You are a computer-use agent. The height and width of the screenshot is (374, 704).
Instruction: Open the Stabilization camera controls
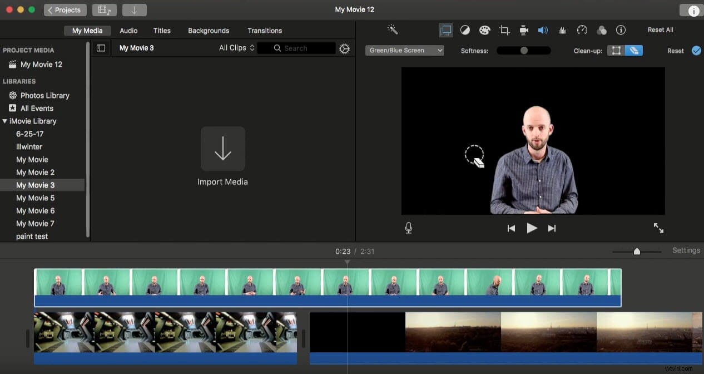click(523, 29)
